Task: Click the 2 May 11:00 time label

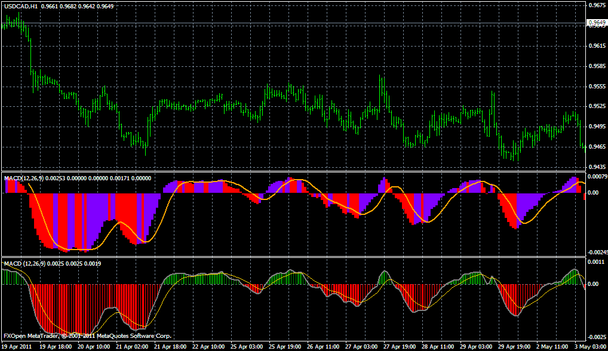Action: 552,346
